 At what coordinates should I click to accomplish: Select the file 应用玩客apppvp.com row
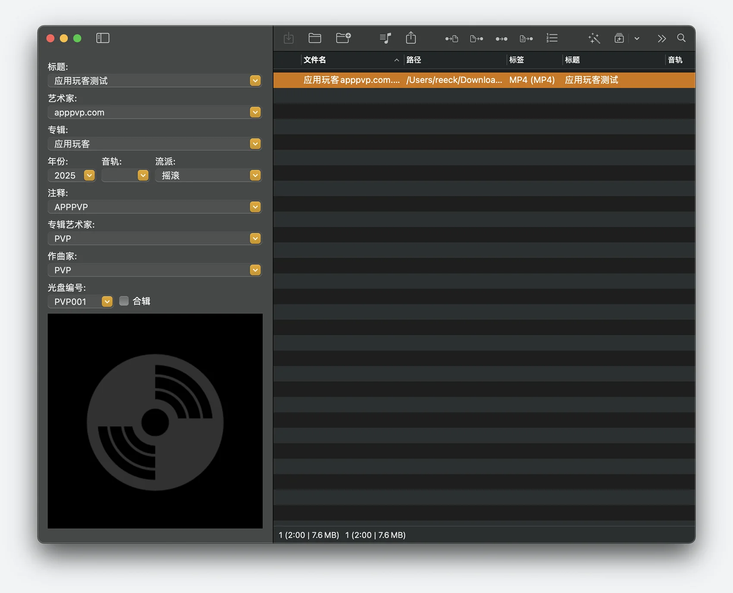tap(484, 80)
